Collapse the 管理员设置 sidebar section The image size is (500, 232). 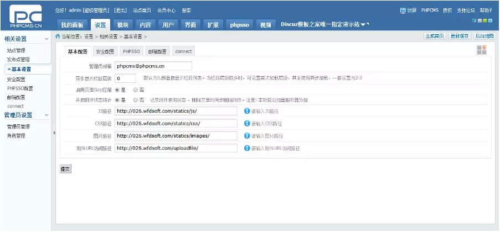click(x=47, y=115)
